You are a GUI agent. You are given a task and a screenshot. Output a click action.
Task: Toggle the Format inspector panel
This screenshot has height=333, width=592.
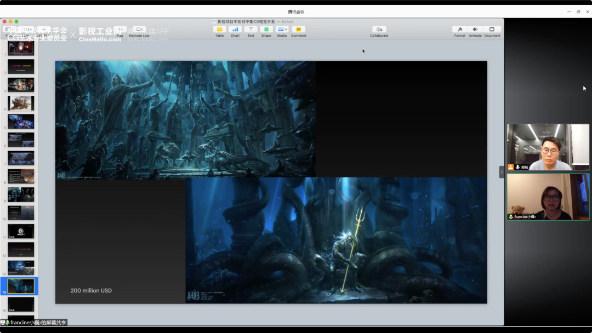460,30
